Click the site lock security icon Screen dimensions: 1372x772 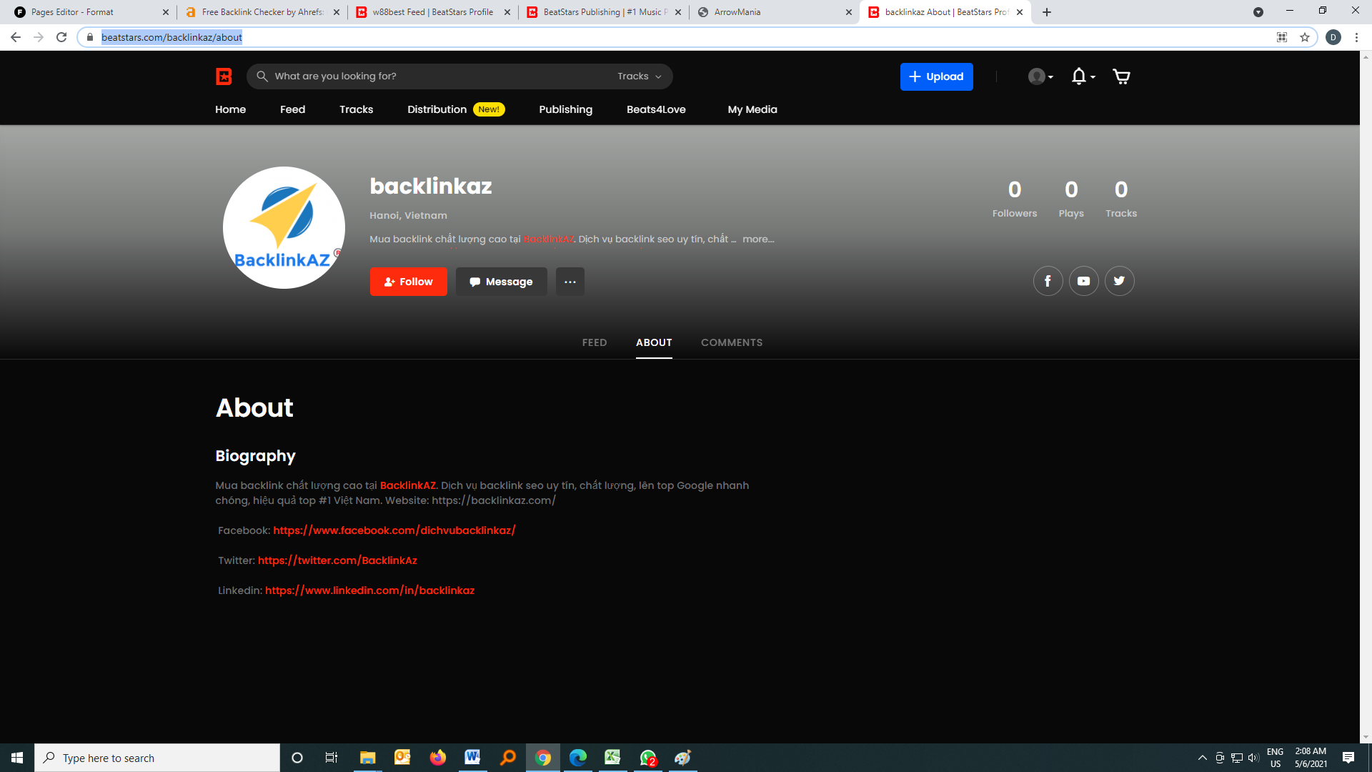[x=89, y=37]
